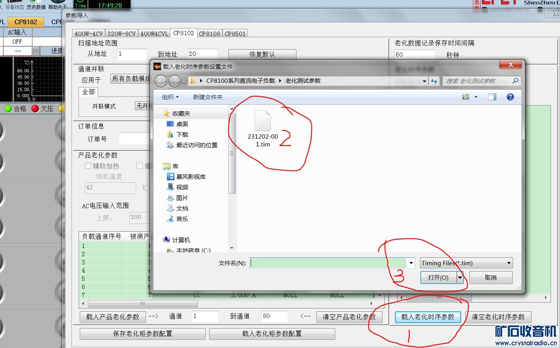Click the folder icon in the address bar
This screenshot has height=348, width=560.
coord(192,81)
